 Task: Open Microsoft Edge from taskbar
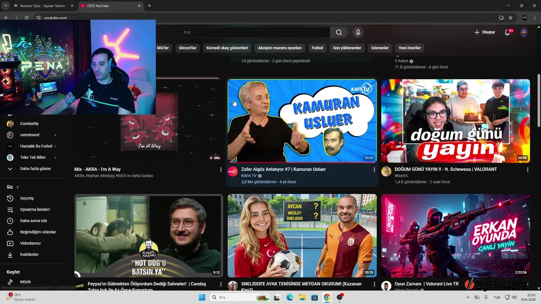290,297
